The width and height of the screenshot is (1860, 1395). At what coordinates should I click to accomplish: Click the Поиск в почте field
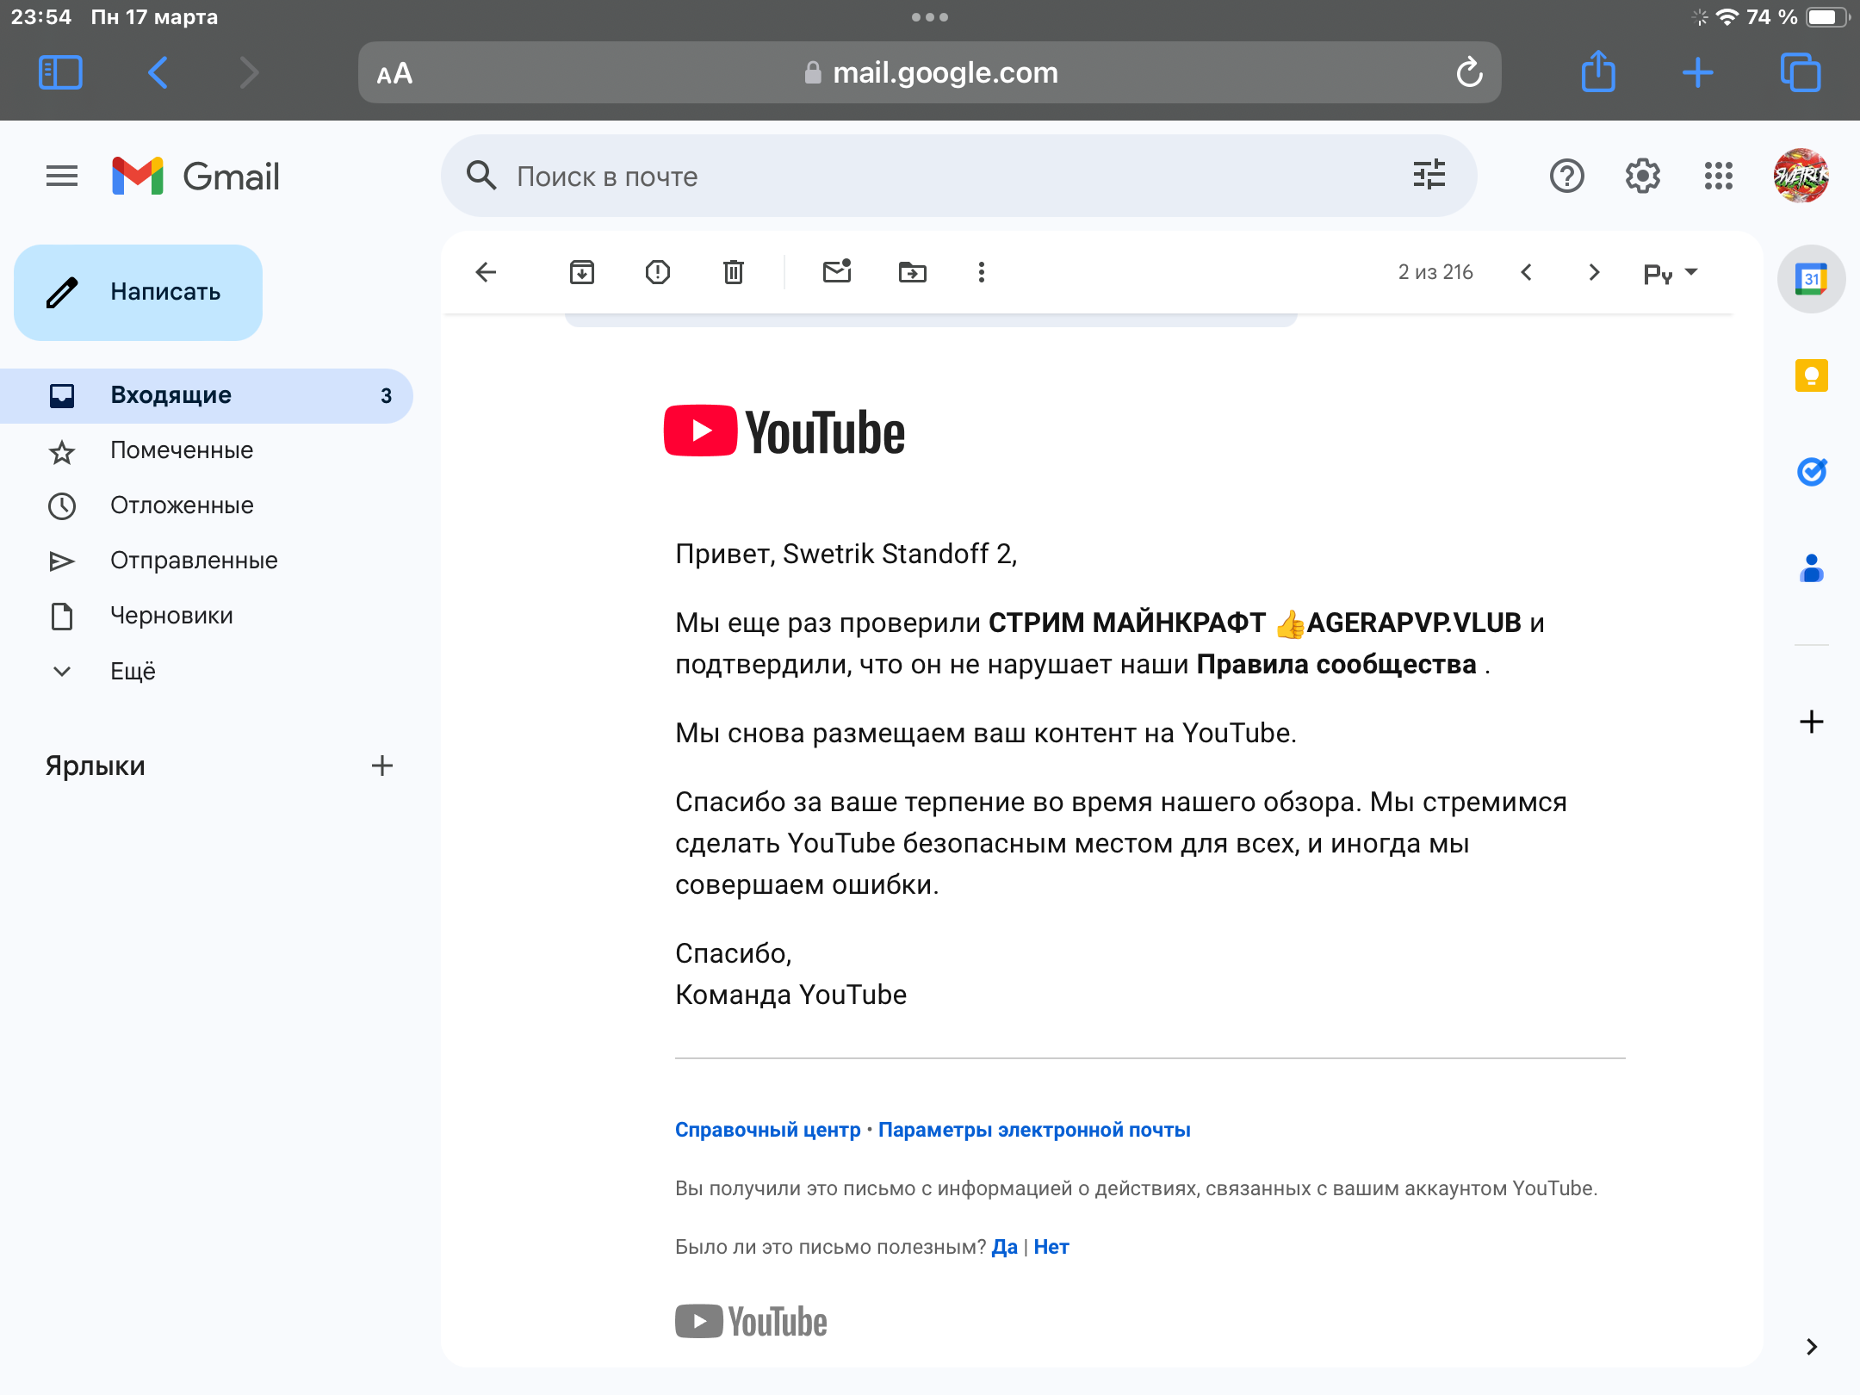click(x=947, y=176)
